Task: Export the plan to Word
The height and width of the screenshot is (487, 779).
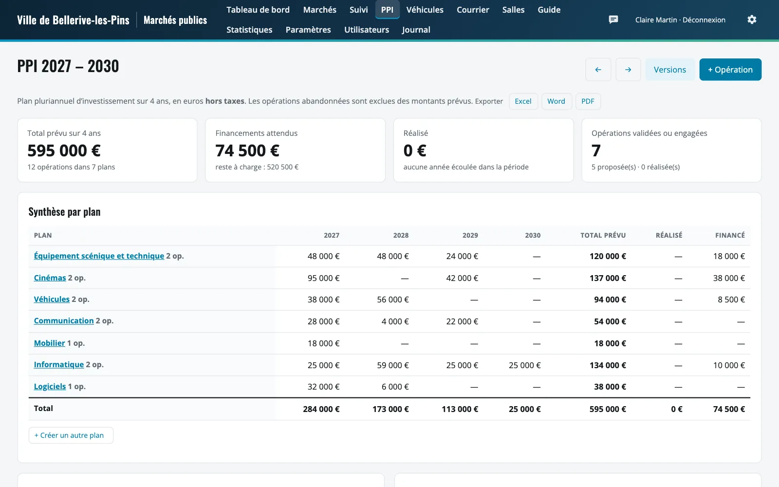Action: pos(556,101)
